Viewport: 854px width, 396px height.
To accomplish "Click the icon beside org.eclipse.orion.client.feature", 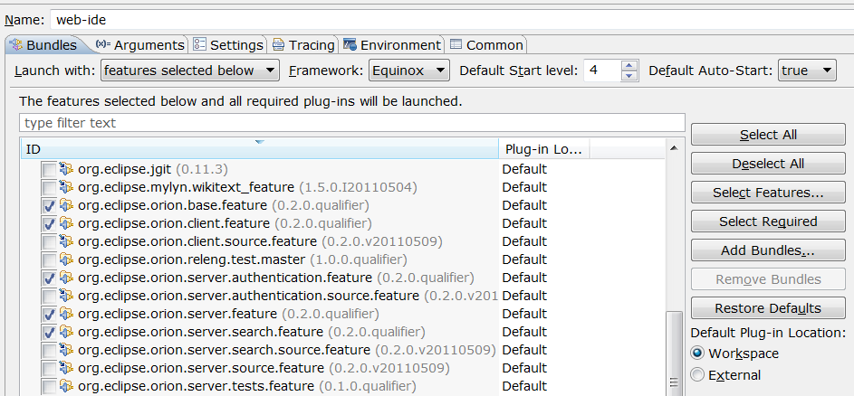I will pos(66,223).
